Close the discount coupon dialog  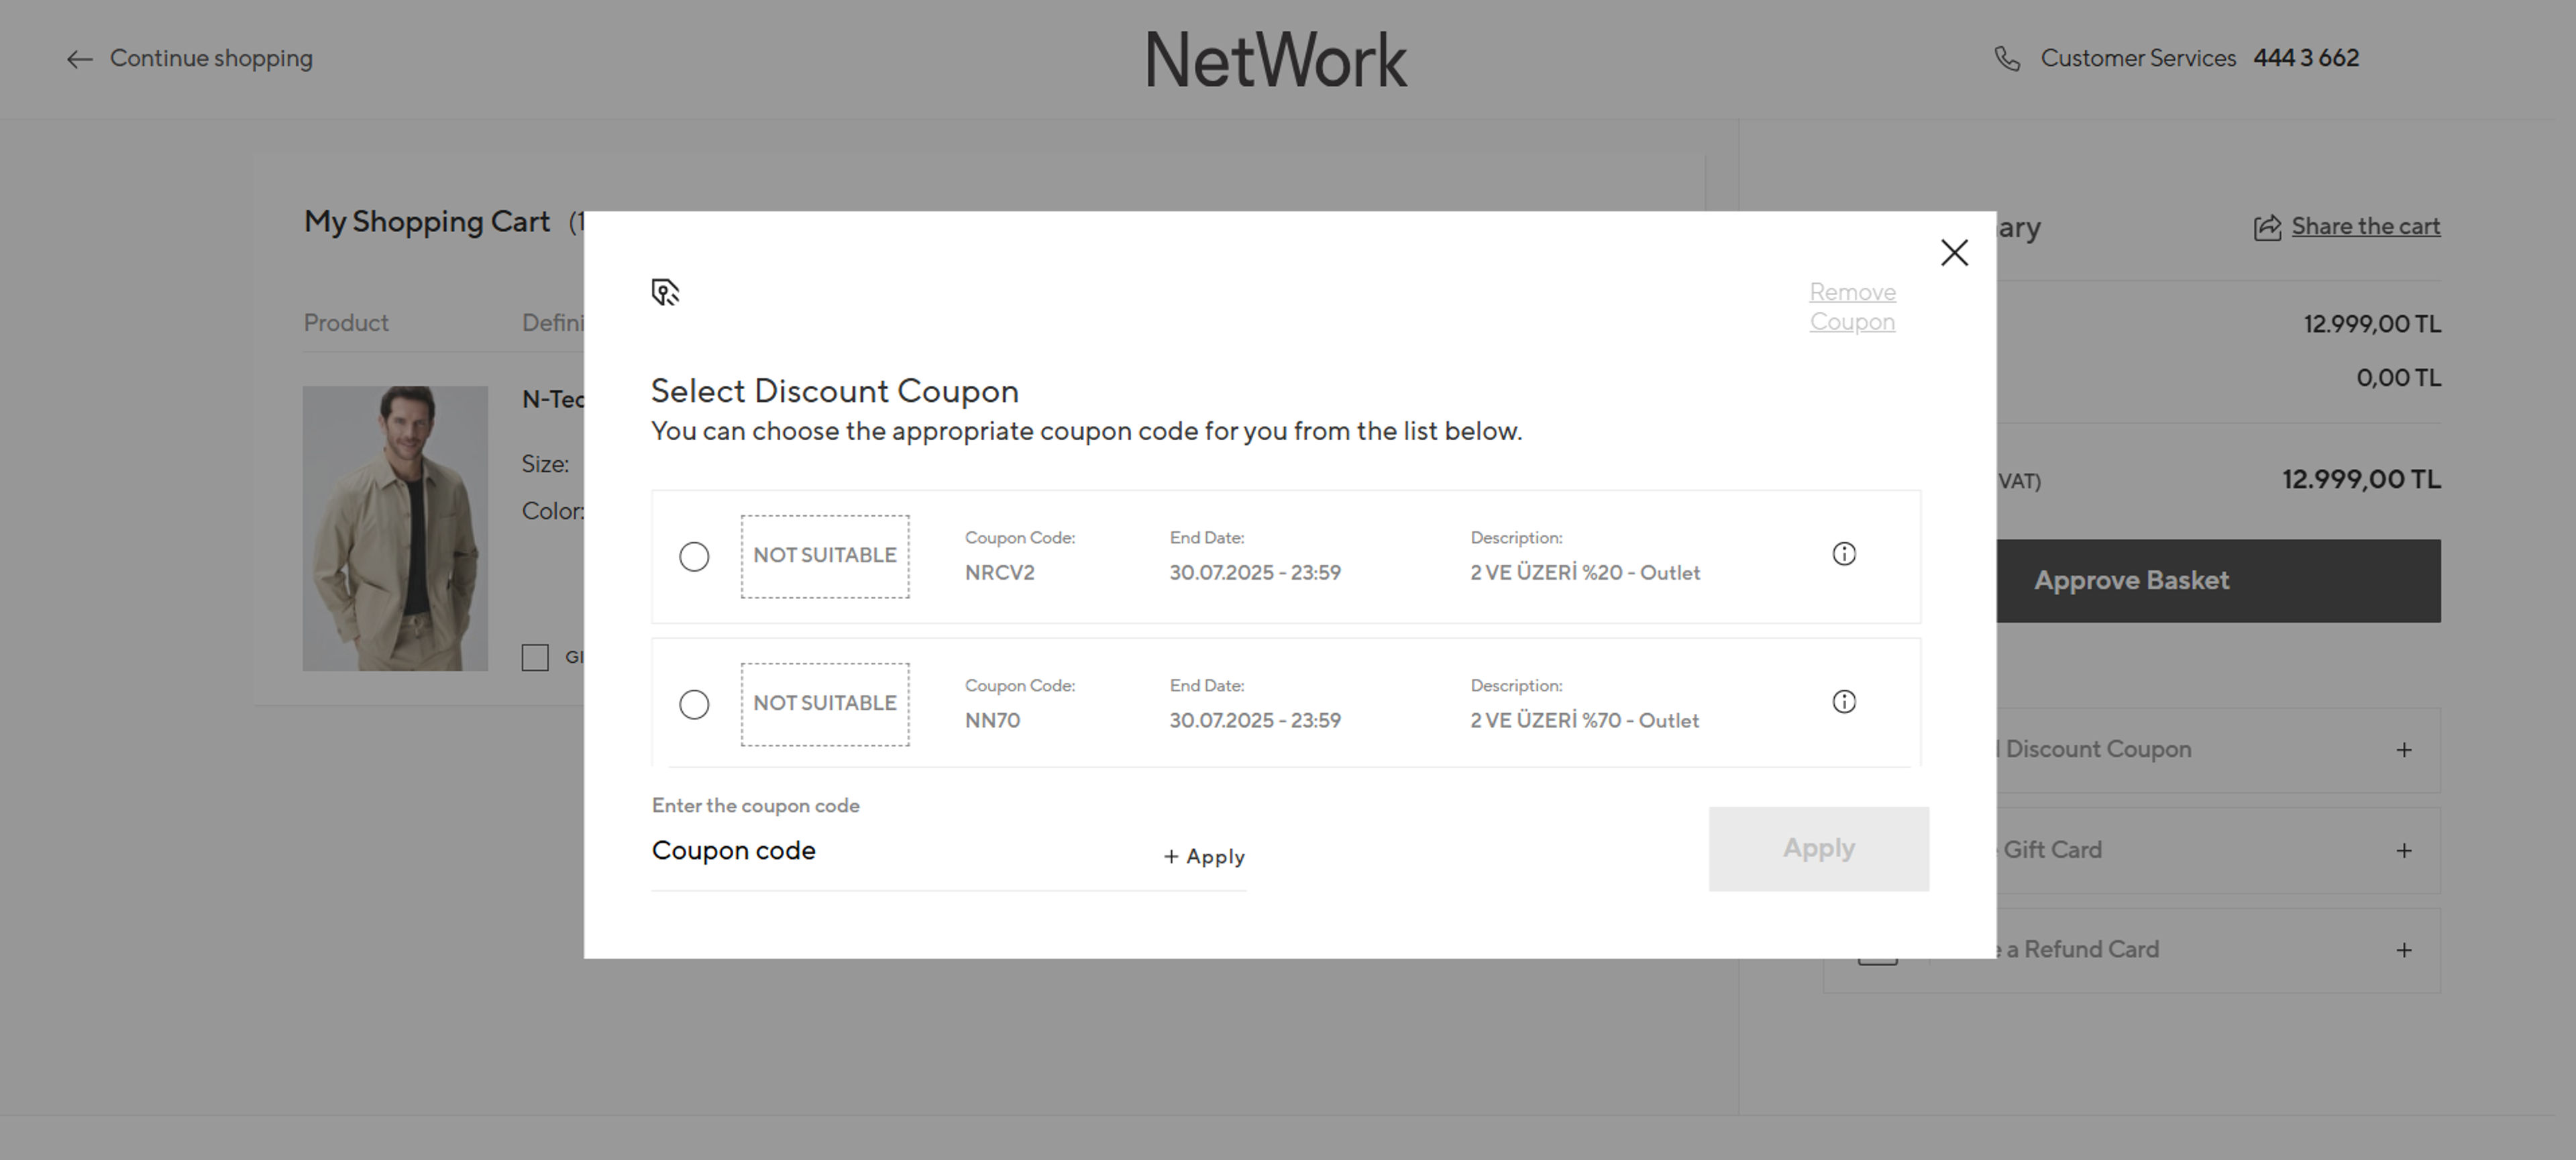coord(1954,252)
